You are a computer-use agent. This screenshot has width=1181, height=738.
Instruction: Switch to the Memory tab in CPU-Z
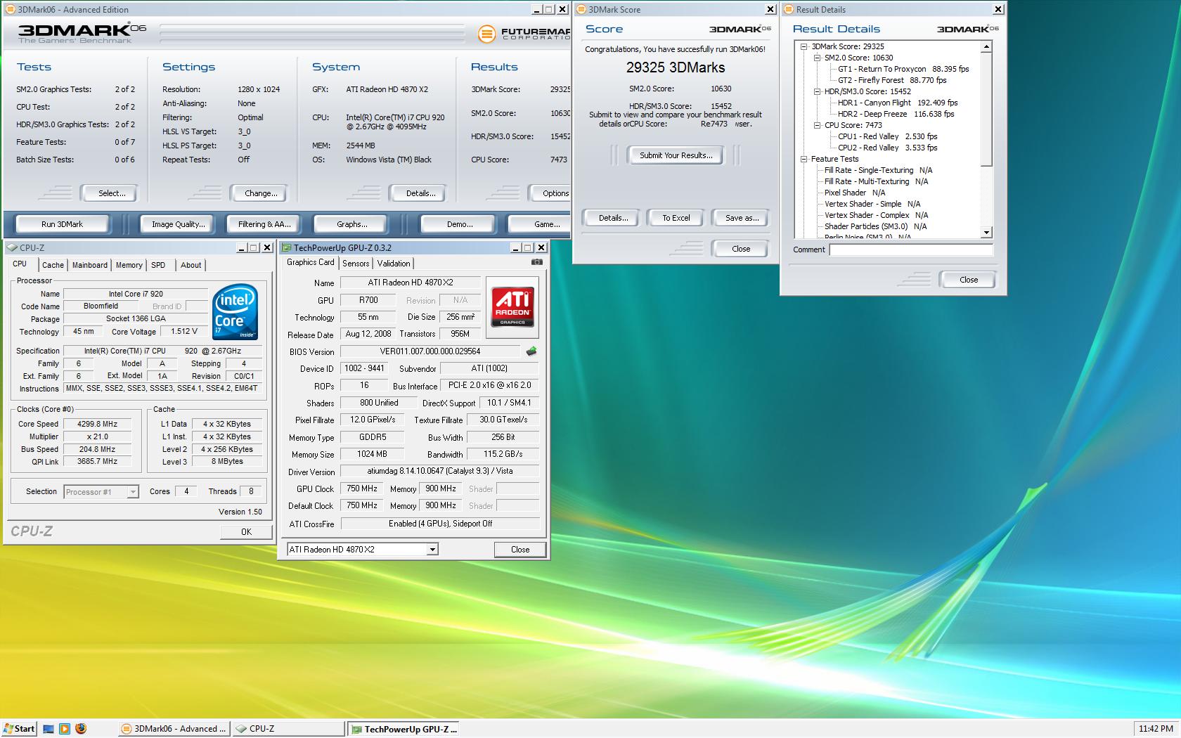point(129,265)
